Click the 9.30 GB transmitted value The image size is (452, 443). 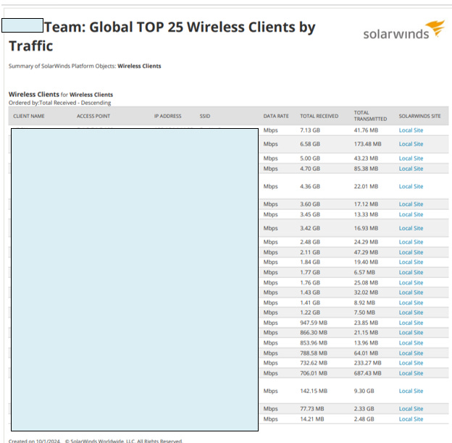pos(364,391)
